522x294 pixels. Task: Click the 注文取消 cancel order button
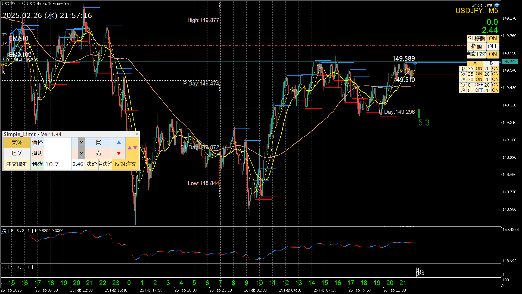(x=17, y=164)
